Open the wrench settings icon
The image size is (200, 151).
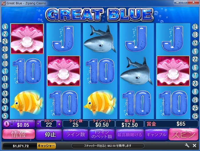pos(187,146)
